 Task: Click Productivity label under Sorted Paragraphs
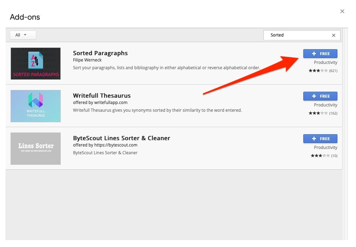pyautogui.click(x=325, y=63)
